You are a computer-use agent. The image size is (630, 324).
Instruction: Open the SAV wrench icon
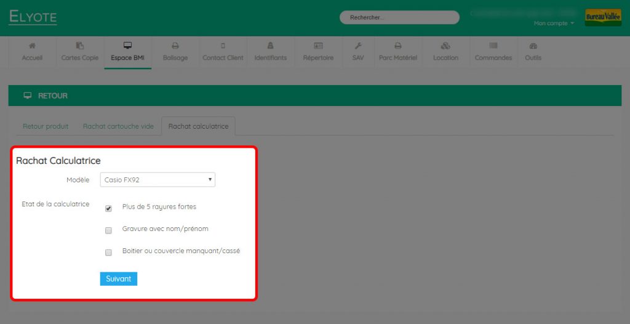pyautogui.click(x=357, y=46)
